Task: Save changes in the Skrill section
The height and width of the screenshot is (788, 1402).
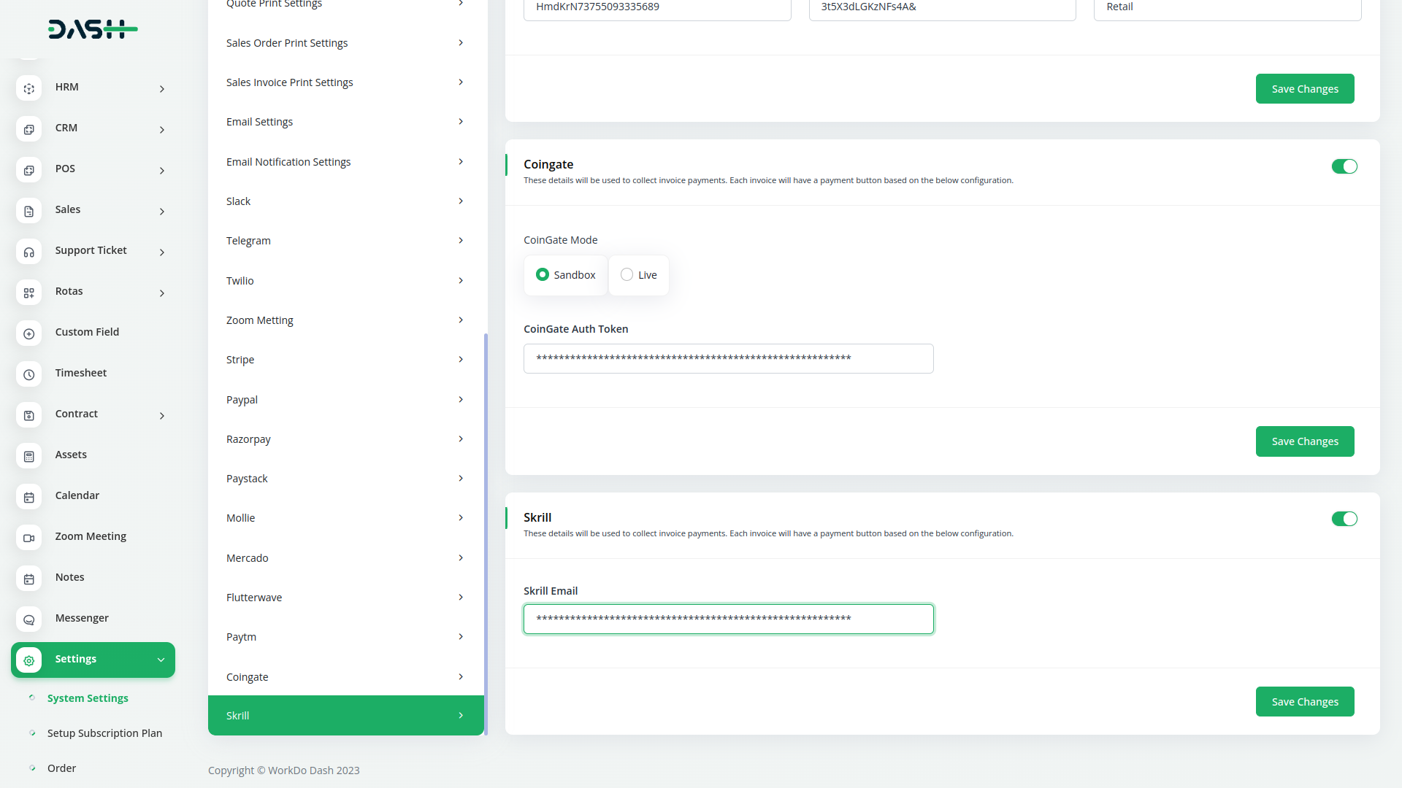Action: pos(1304,701)
